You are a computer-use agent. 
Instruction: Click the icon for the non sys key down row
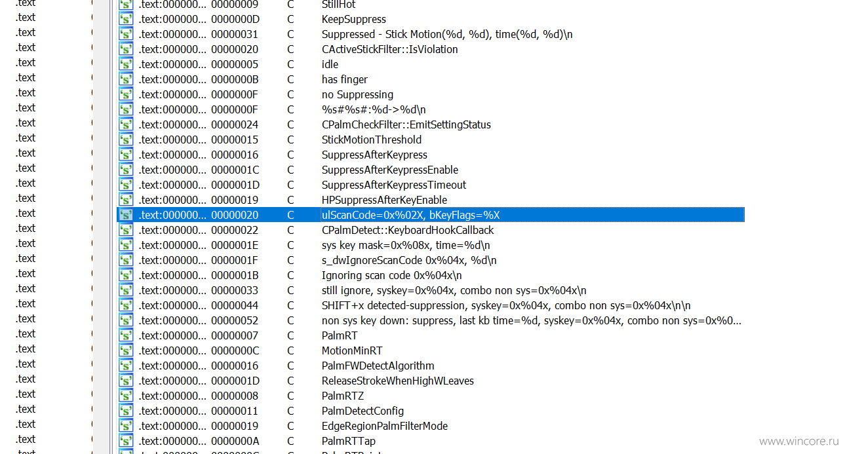tap(125, 320)
